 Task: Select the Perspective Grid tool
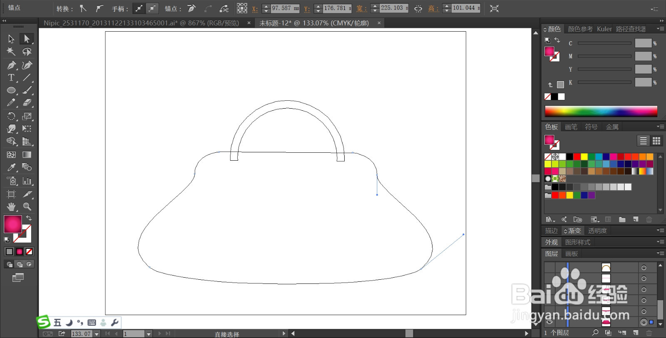(x=27, y=142)
